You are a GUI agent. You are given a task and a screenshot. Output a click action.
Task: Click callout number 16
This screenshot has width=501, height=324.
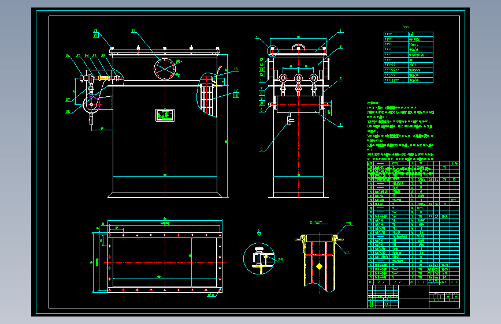[236, 69]
